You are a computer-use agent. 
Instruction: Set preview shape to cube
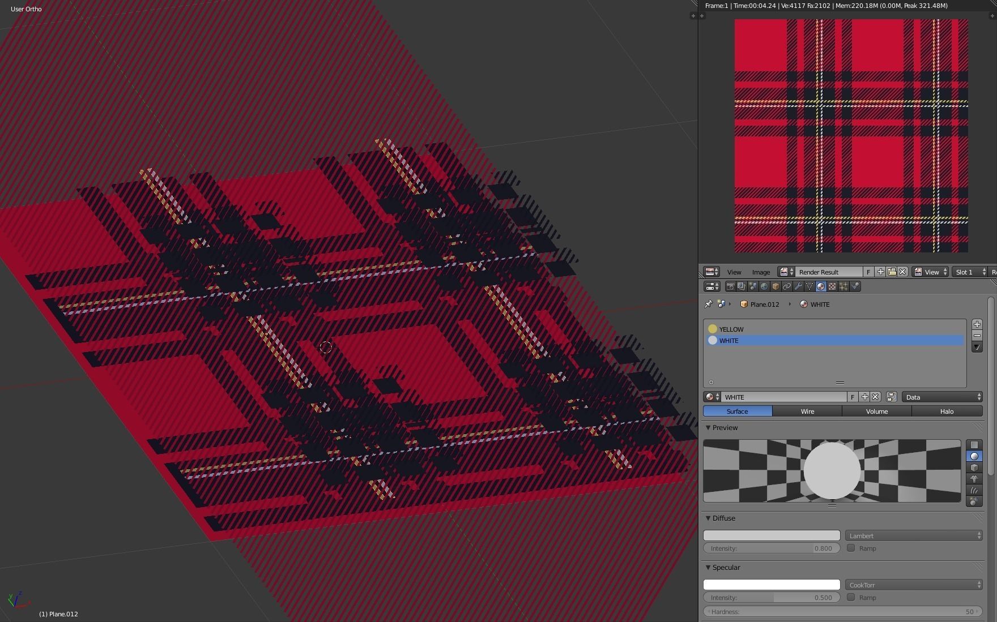(x=974, y=467)
